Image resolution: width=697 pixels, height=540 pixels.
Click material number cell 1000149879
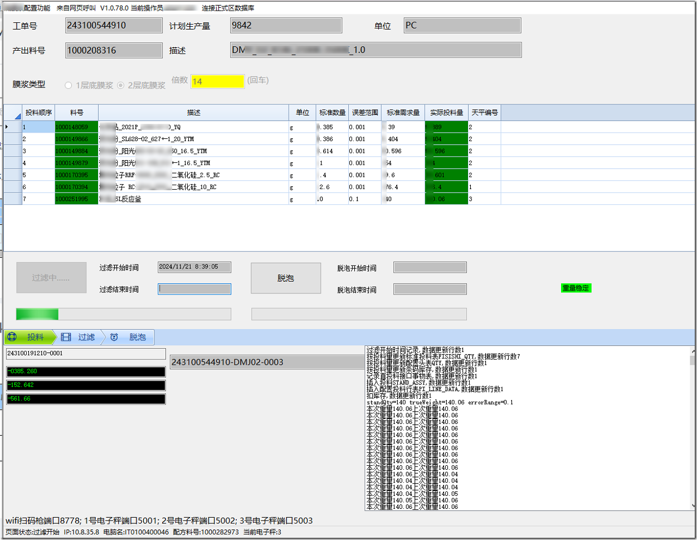[x=76, y=163]
